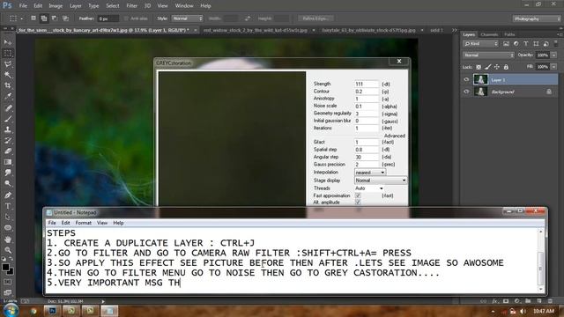Image resolution: width=564 pixels, height=317 pixels.
Task: Click the Feather input field
Action: point(108,18)
